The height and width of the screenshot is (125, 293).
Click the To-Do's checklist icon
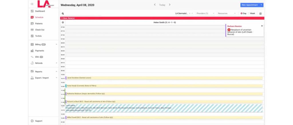point(32,36)
